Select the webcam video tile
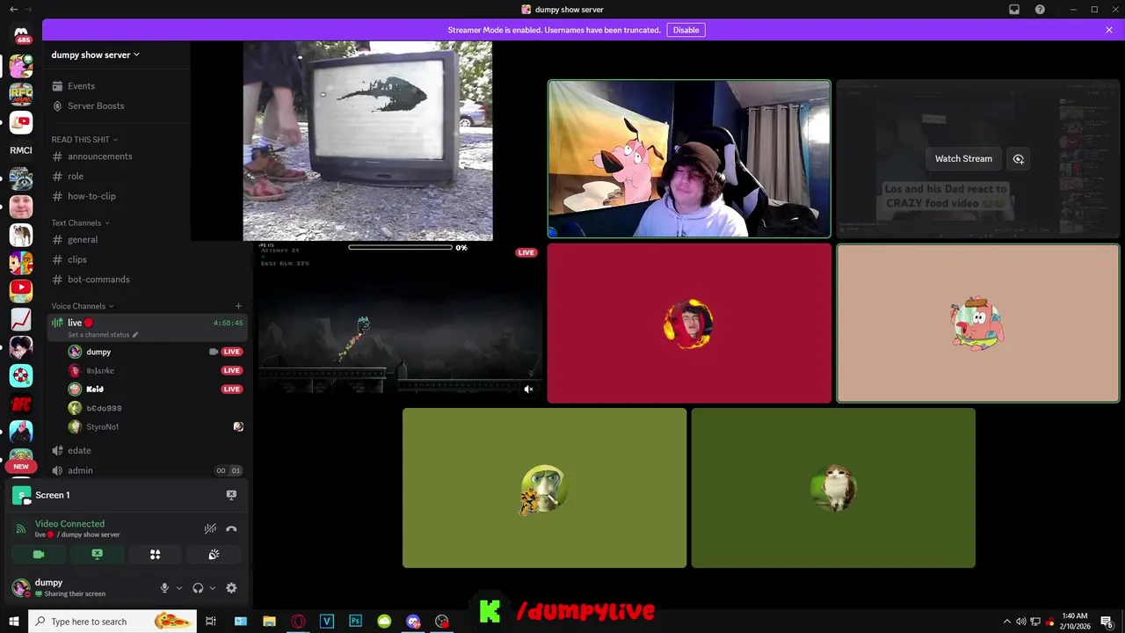 (689, 159)
